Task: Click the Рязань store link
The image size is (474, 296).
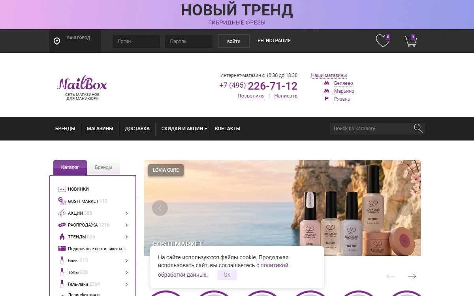Action: point(342,99)
